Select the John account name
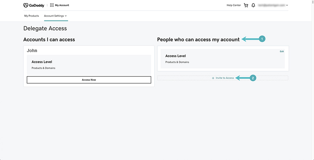The image size is (314, 160). point(32,51)
